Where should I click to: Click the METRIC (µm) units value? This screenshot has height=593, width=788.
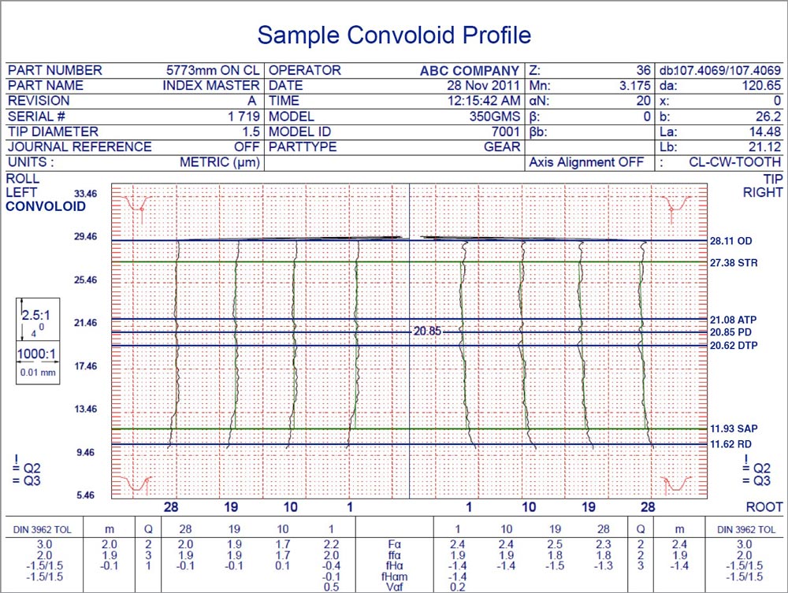pos(220,162)
